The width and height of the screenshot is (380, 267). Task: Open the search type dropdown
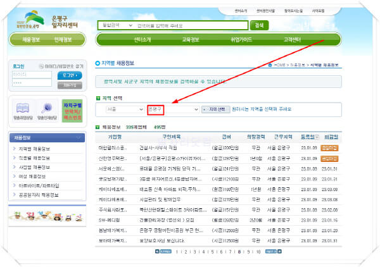click(118, 25)
